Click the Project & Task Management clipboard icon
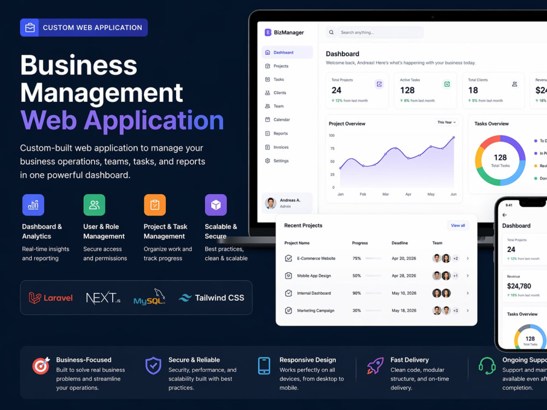The image size is (547, 410). (x=155, y=205)
